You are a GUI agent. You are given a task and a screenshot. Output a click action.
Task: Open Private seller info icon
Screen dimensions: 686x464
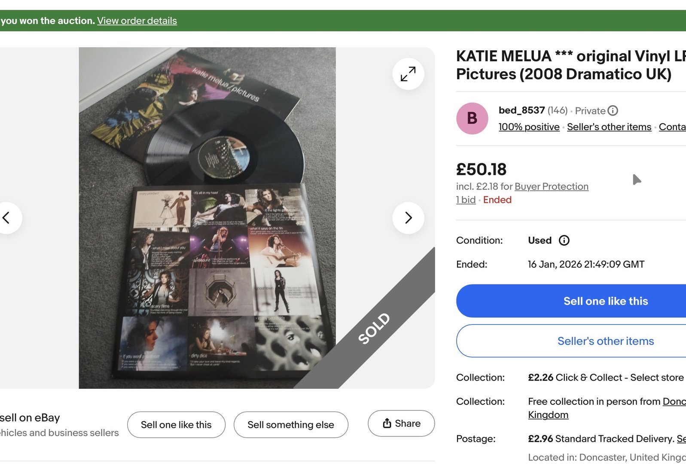[x=613, y=111]
